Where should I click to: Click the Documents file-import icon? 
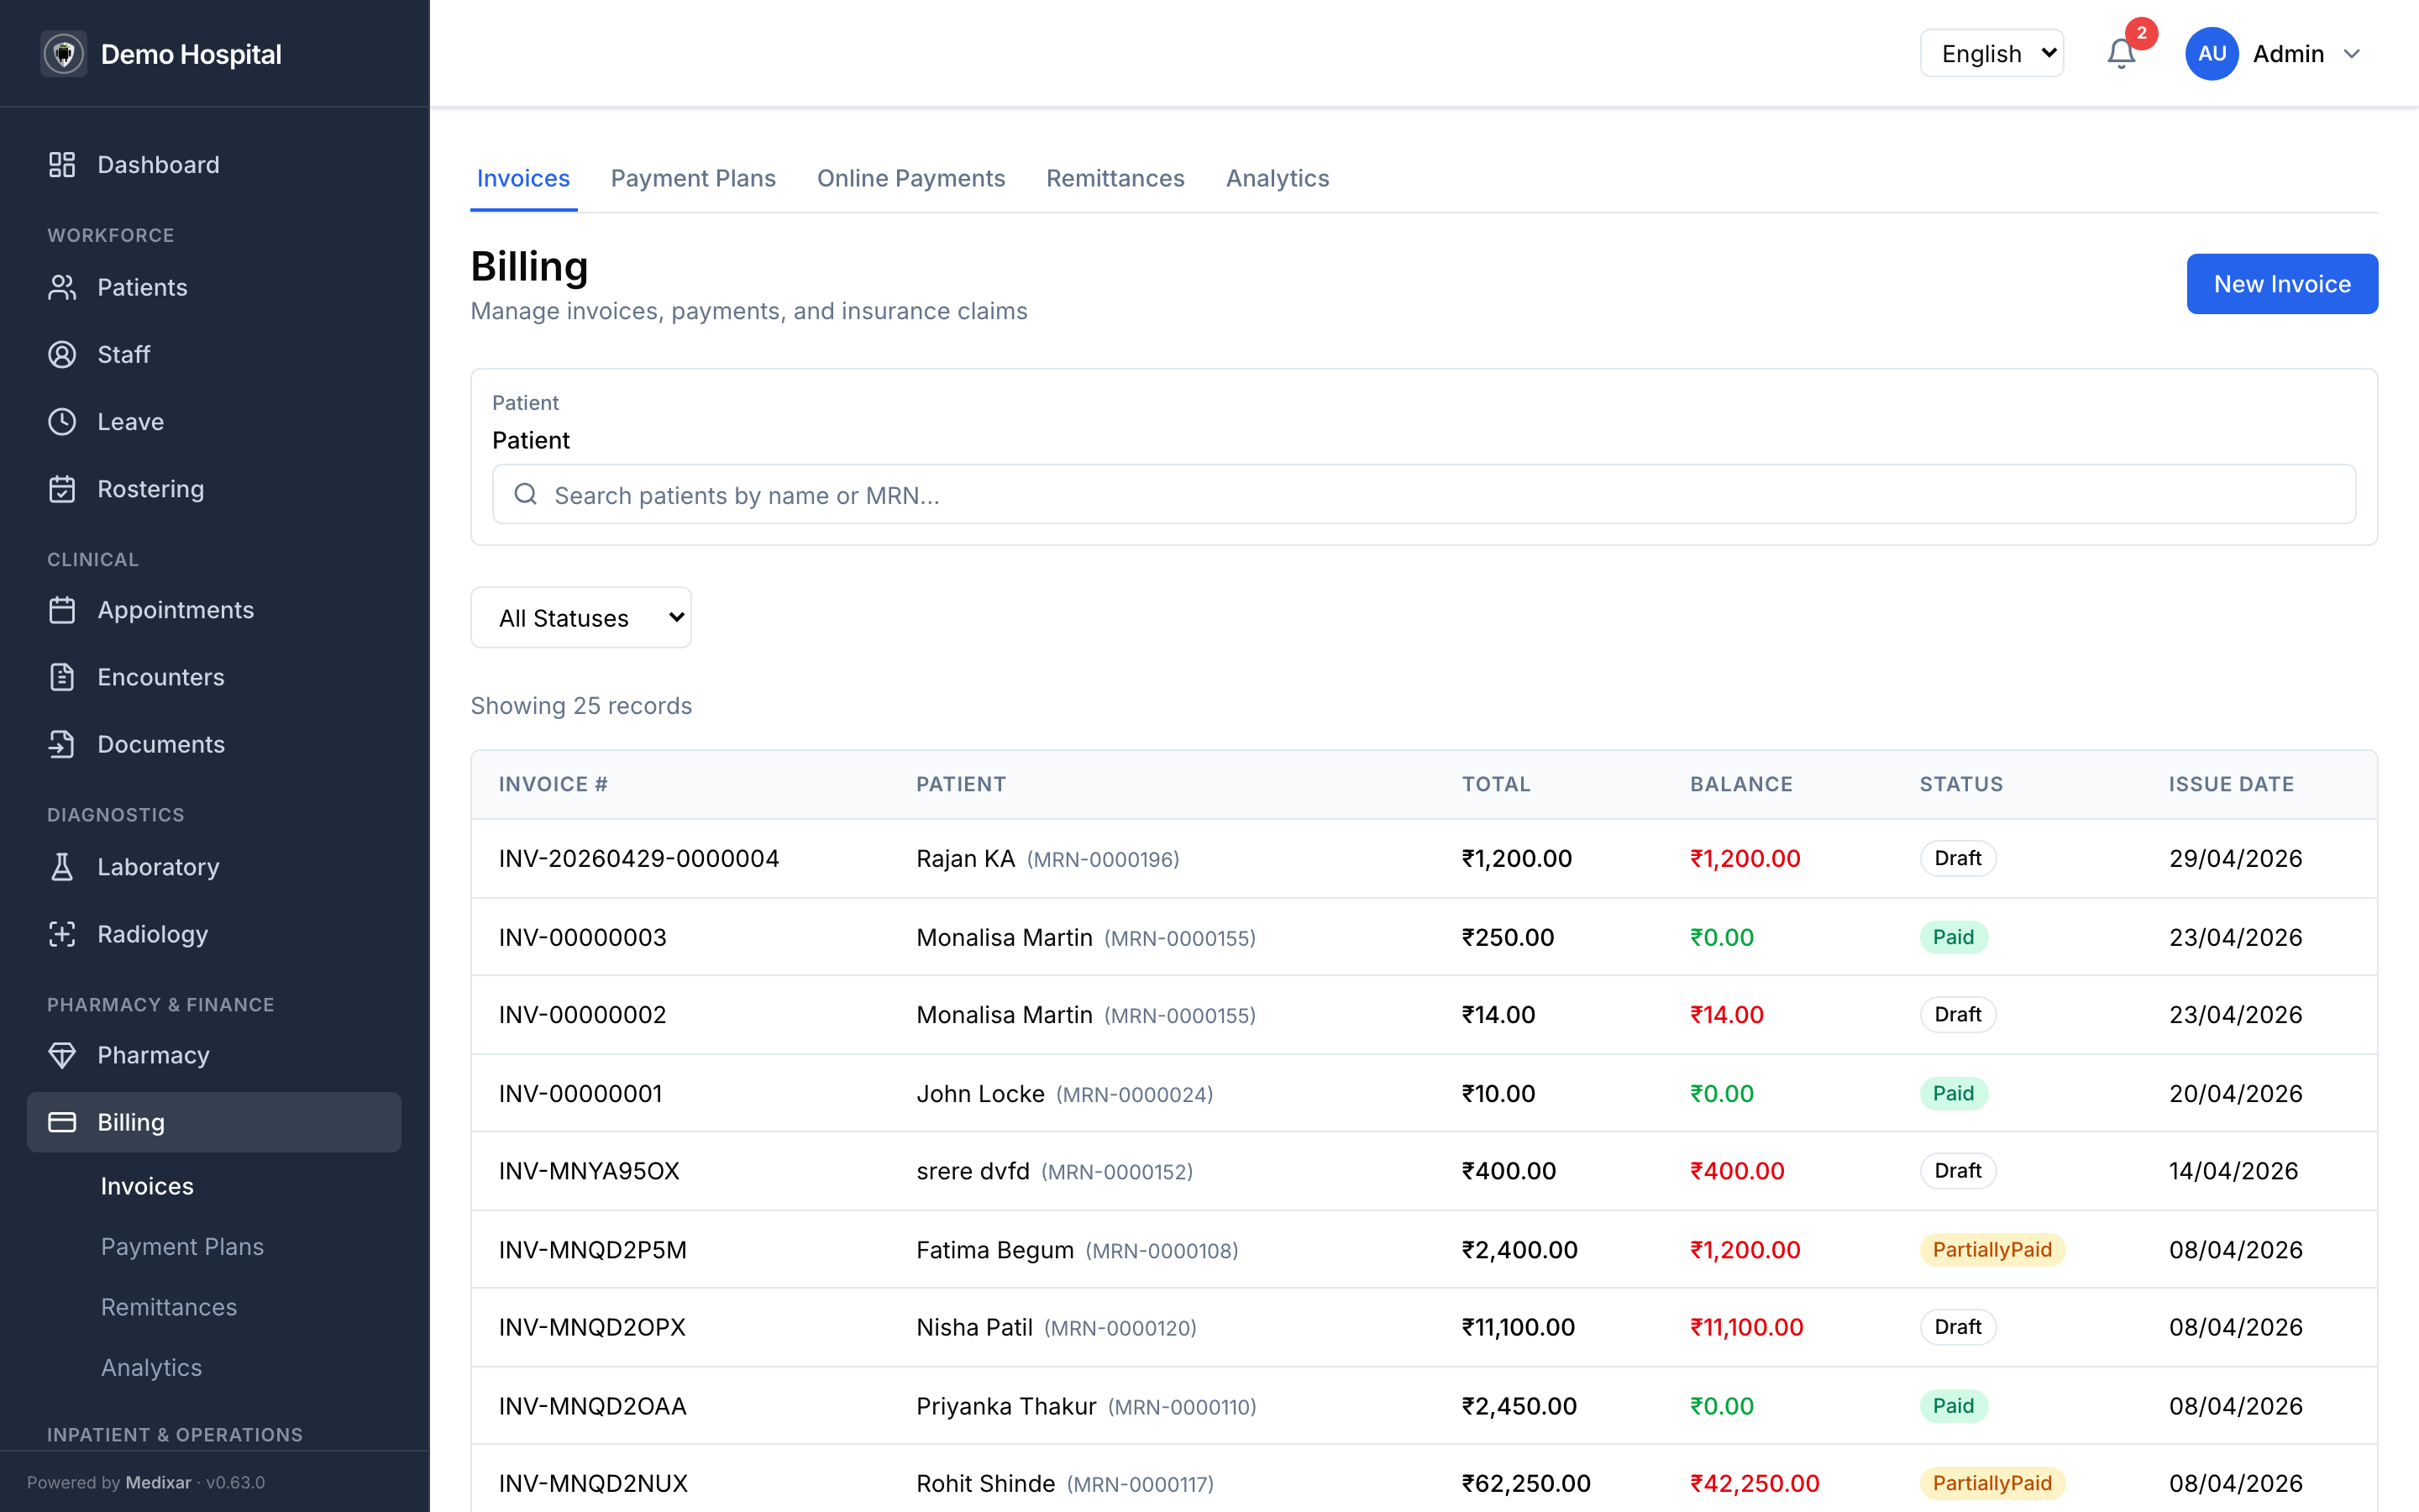point(62,744)
